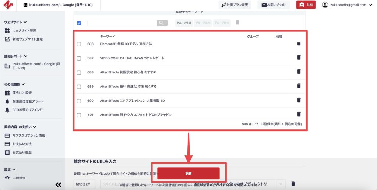Go to サブスクリプション情報 page
The image size is (377, 190).
coord(29,135)
